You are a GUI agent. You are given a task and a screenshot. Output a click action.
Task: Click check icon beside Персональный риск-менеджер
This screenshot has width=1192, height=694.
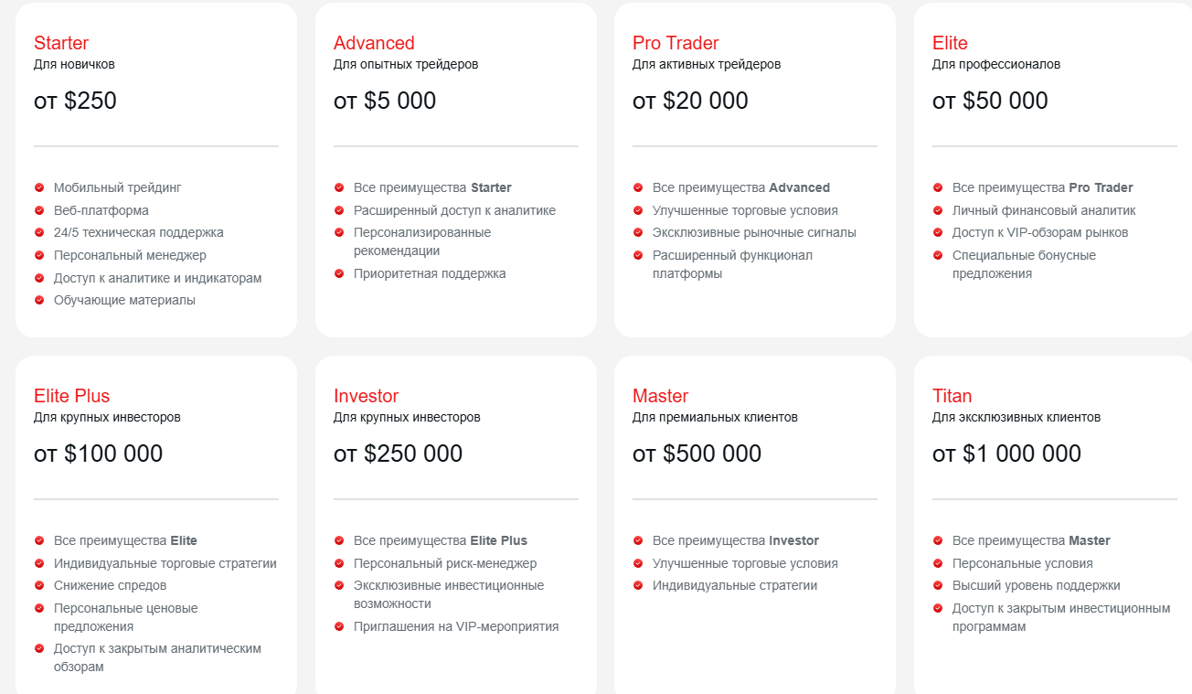click(x=339, y=563)
